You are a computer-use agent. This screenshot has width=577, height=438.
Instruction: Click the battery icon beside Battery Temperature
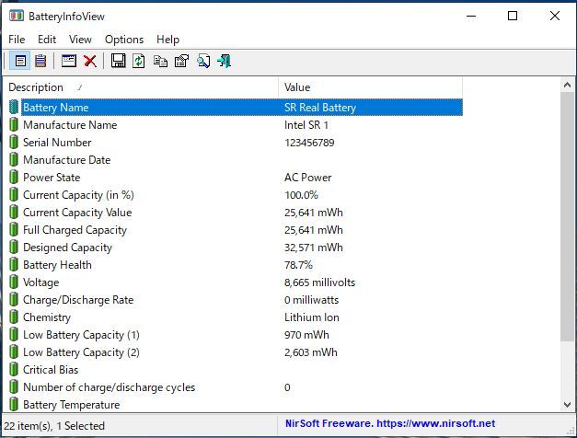(14, 405)
